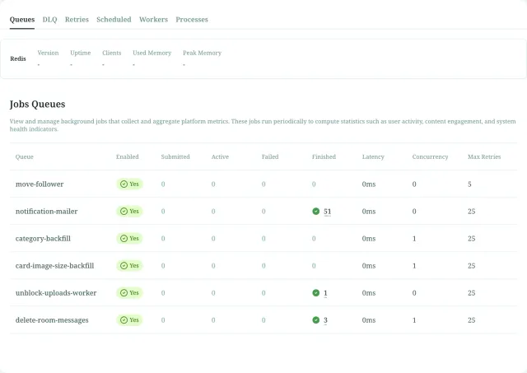
Task: Select the move-follower queue name
Action: 40,184
